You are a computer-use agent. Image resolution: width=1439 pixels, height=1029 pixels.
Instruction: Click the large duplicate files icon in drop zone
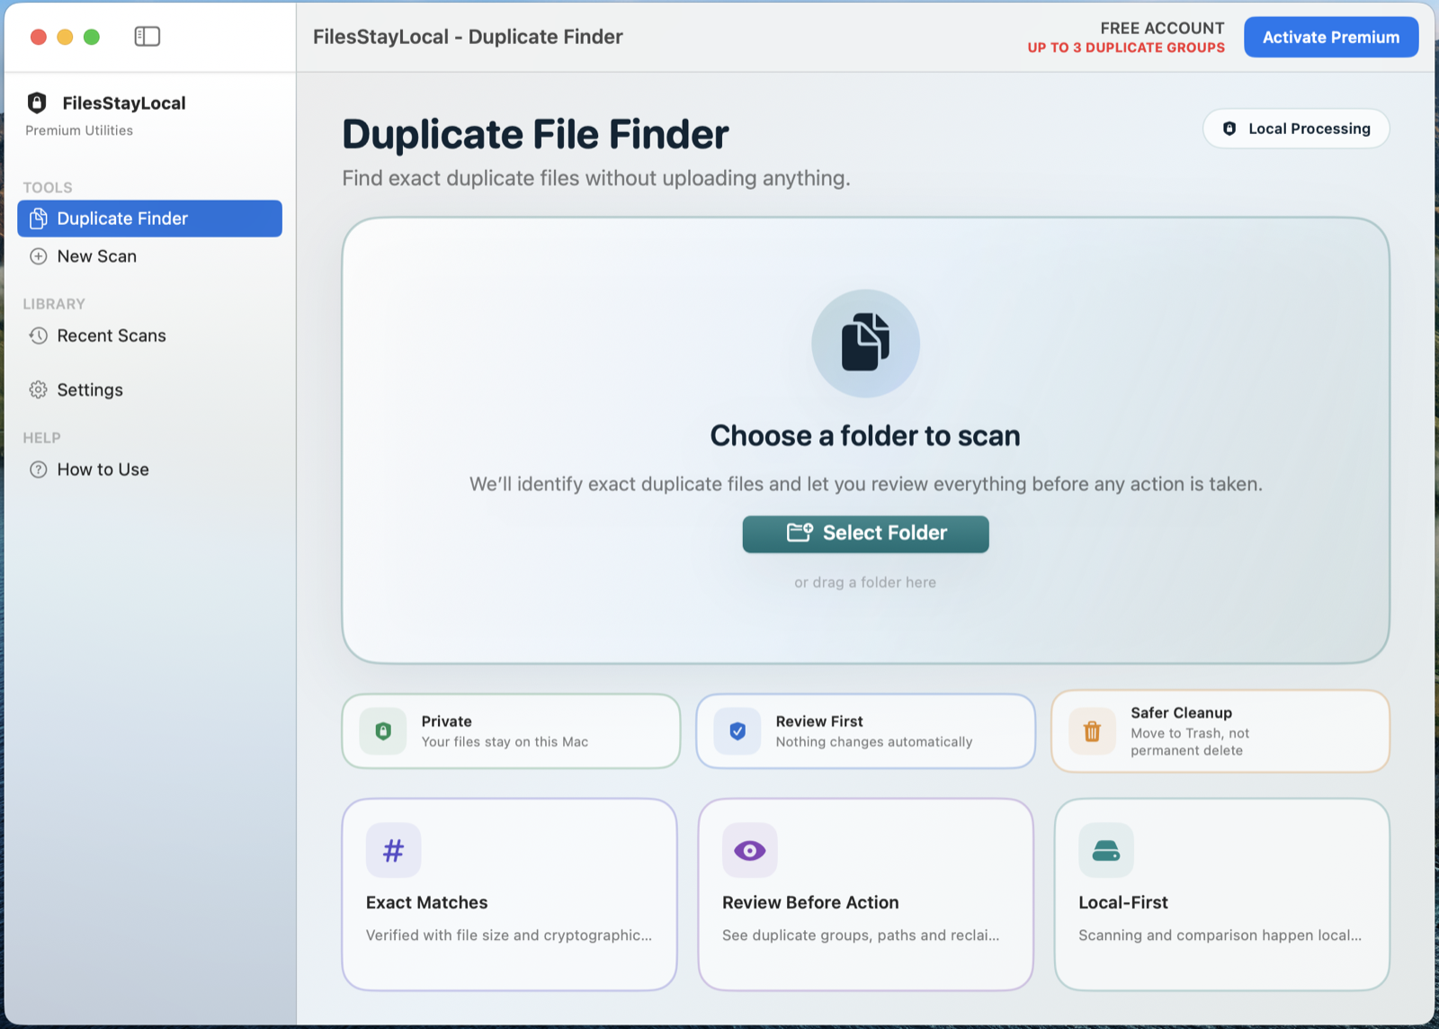[x=865, y=343]
